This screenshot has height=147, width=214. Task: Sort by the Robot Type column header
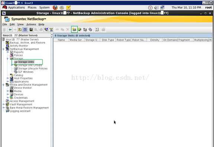click(123, 40)
